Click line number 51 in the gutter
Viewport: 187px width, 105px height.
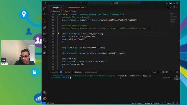click(53, 34)
